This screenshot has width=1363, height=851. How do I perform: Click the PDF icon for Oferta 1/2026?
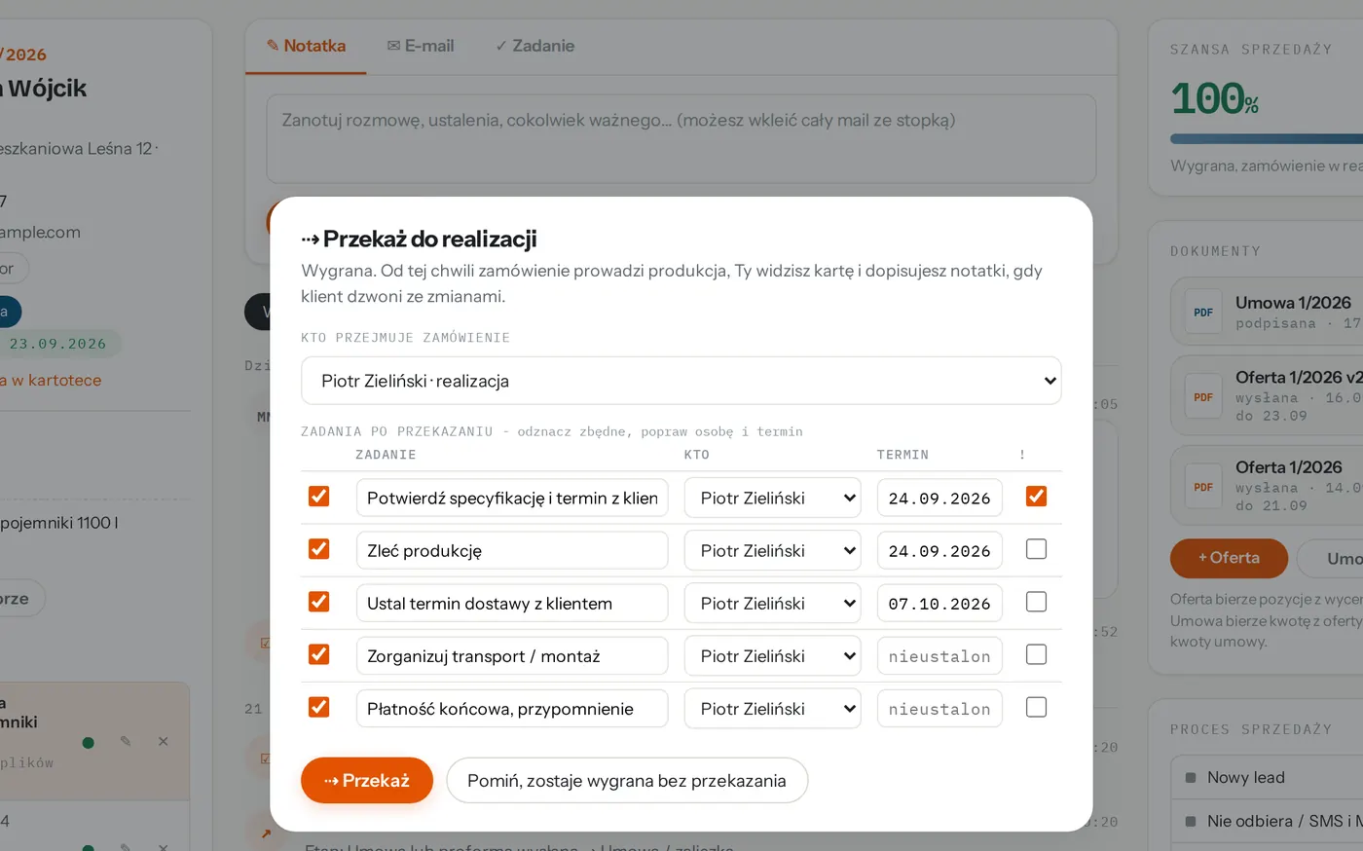coord(1203,487)
